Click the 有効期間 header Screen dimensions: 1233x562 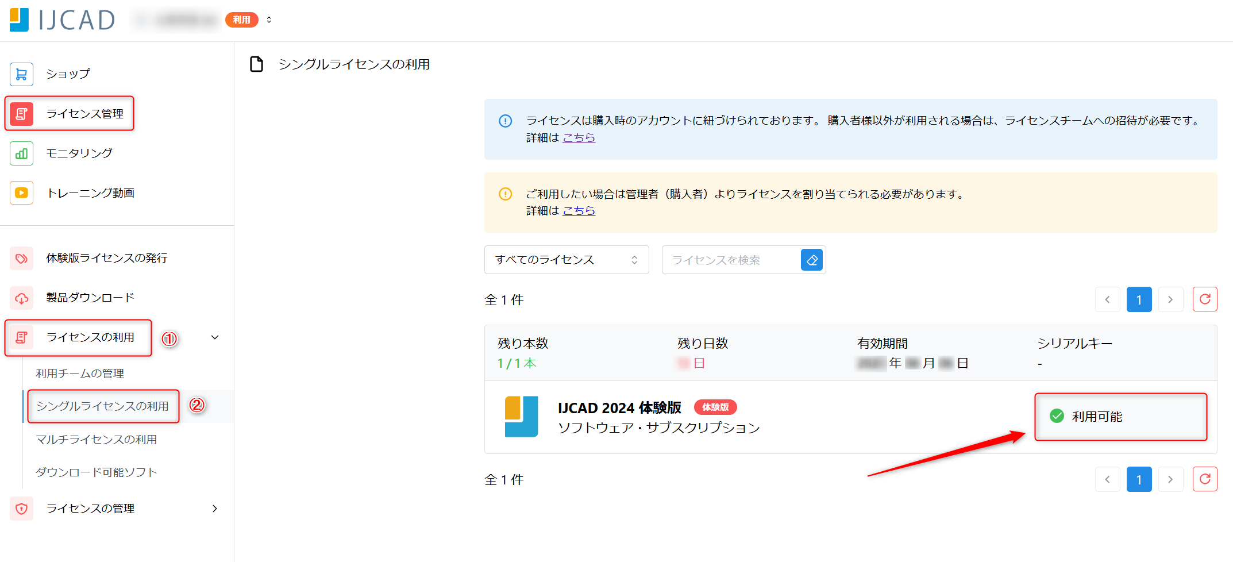(x=883, y=344)
